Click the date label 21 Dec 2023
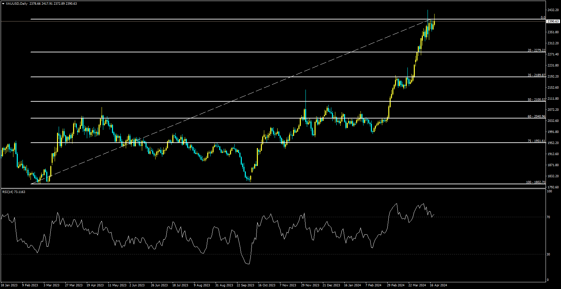 click(x=331, y=285)
